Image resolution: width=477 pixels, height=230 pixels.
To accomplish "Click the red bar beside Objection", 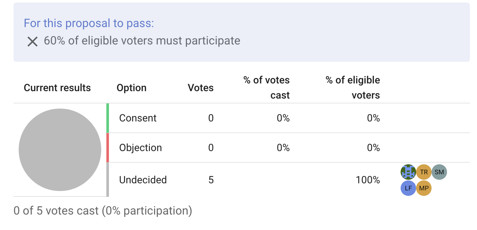I will pyautogui.click(x=107, y=148).
